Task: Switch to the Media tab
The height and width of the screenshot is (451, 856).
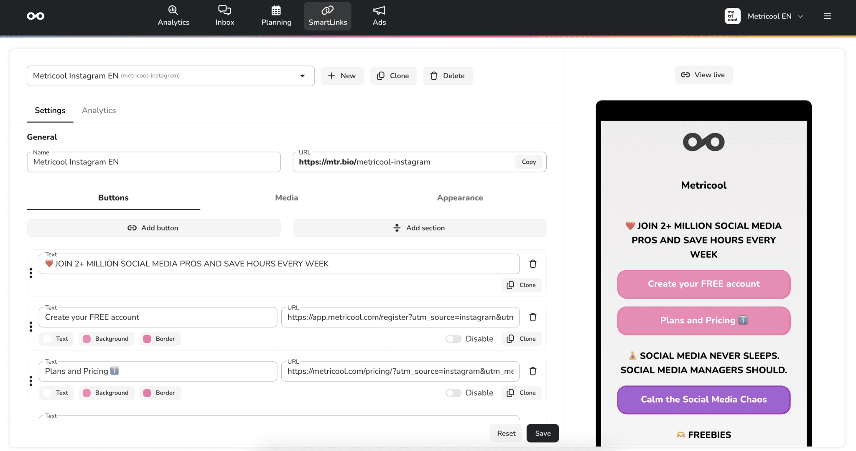Action: tap(286, 198)
